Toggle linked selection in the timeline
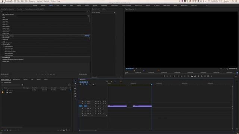 87,84
